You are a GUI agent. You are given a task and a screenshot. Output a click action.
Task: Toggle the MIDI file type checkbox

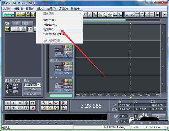tap(7, 88)
